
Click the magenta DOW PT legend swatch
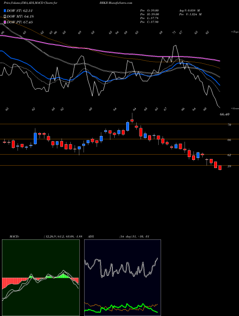pos(5,22)
